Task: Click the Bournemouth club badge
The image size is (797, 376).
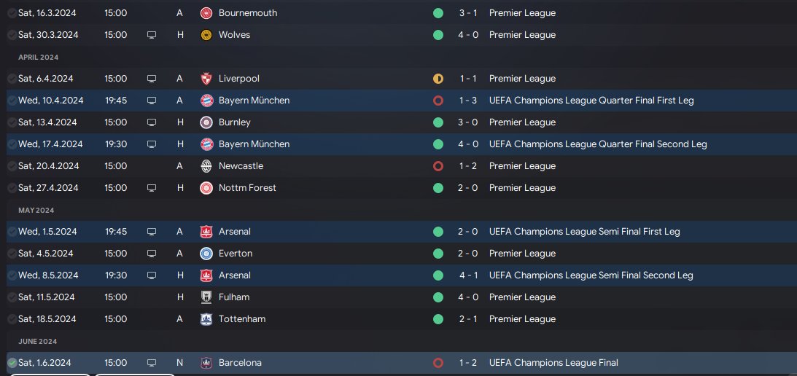Action: click(206, 13)
